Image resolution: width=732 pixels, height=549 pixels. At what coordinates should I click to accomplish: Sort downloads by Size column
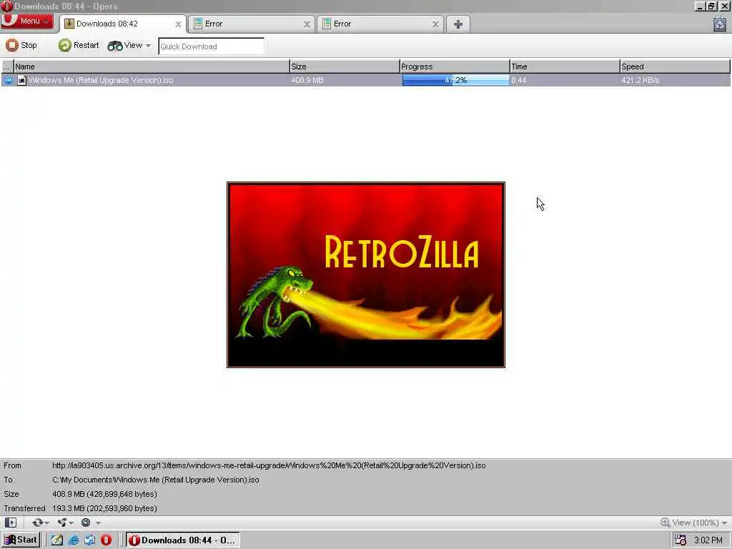click(x=344, y=66)
